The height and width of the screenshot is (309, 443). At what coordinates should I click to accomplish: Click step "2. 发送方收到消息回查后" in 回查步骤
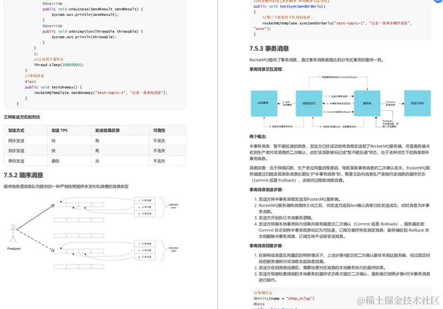pyautogui.click(x=320, y=267)
